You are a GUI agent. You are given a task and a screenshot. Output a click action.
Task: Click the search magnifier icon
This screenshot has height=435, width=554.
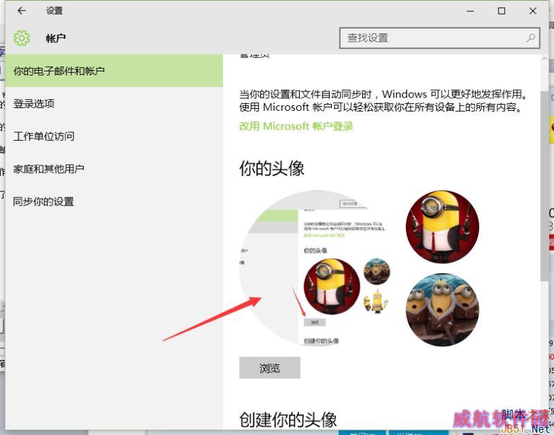point(530,38)
